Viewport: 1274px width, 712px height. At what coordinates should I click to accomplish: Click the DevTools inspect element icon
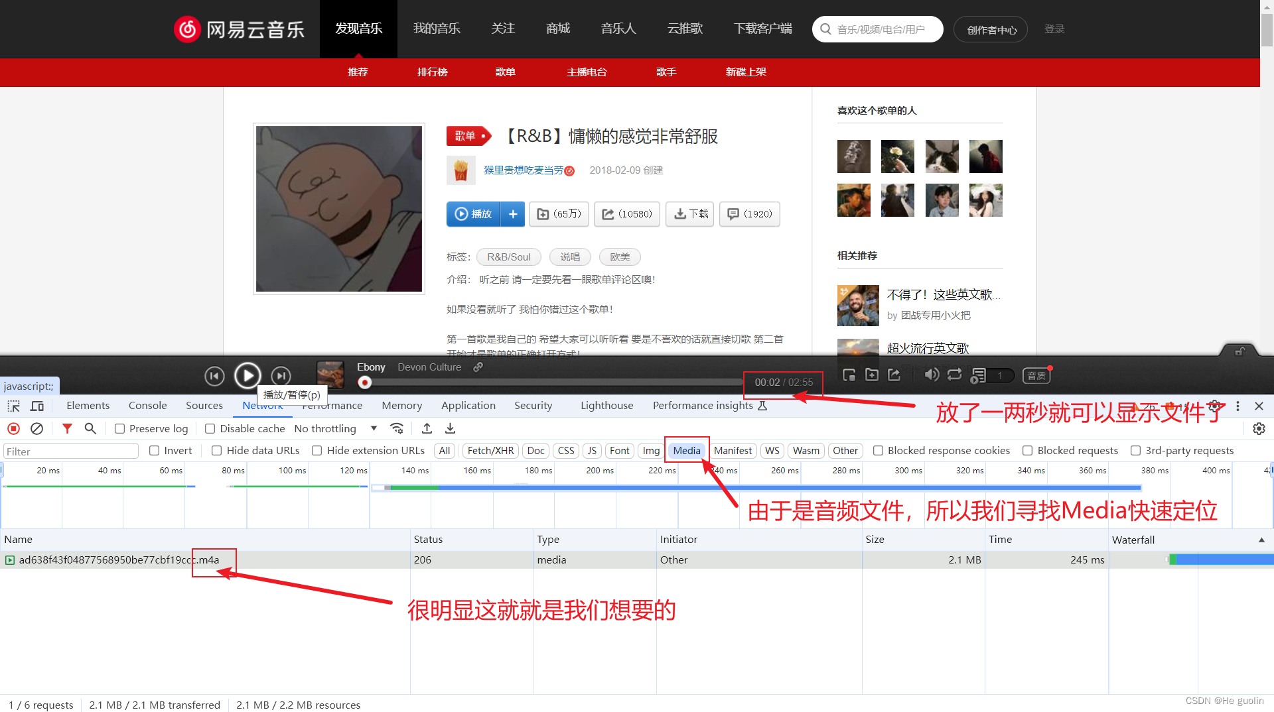coord(13,406)
